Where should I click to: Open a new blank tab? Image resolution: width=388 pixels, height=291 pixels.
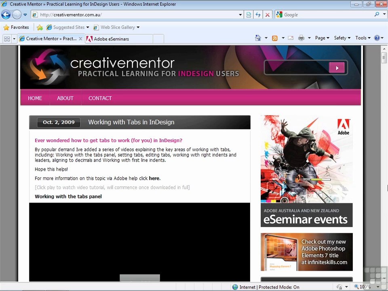(158, 39)
